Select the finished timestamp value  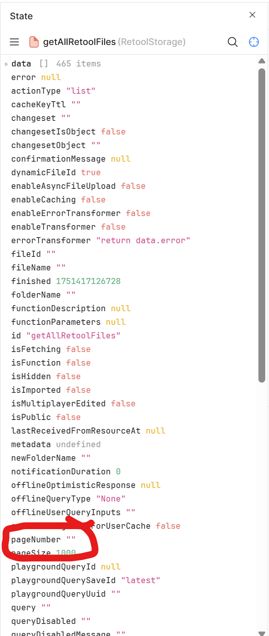(88, 281)
